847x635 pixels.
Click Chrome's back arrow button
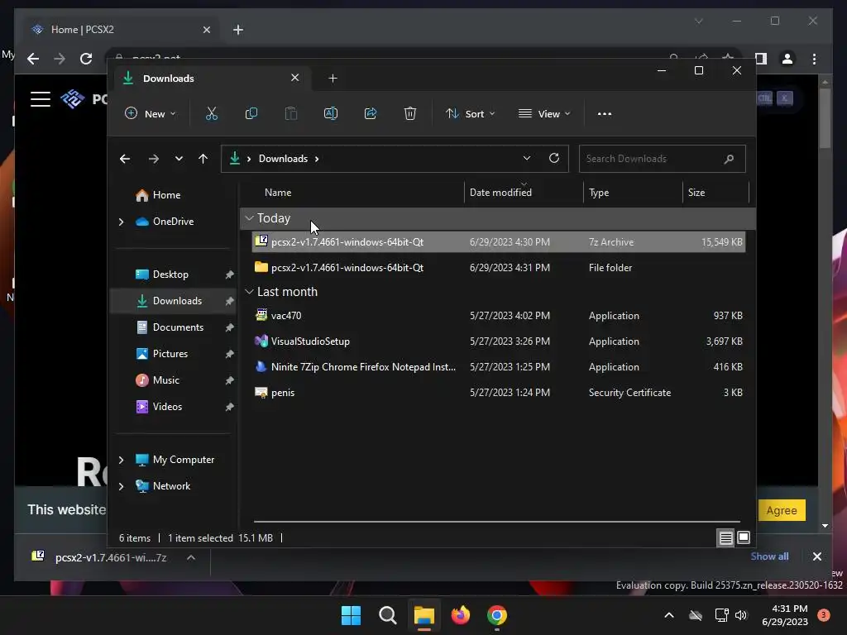click(x=33, y=59)
